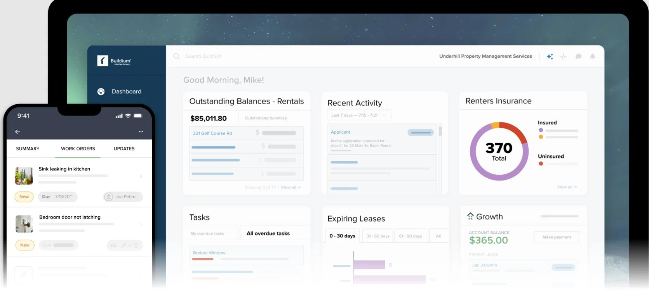Click the phone battery status icon
This screenshot has height=300, width=649.
pyautogui.click(x=138, y=116)
